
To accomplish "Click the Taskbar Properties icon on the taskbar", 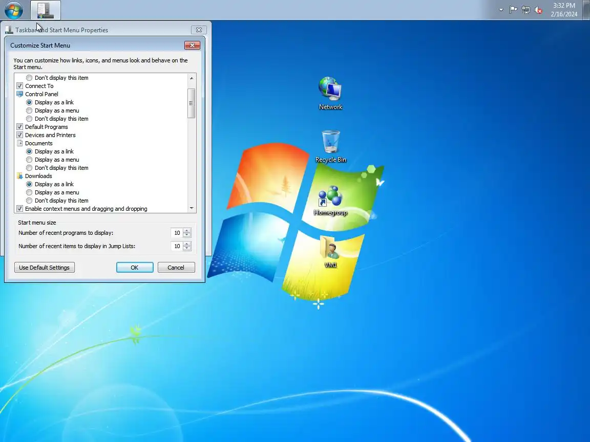I will pyautogui.click(x=46, y=10).
